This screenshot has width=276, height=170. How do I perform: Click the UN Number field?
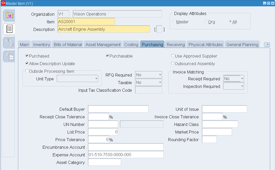(x=103, y=124)
